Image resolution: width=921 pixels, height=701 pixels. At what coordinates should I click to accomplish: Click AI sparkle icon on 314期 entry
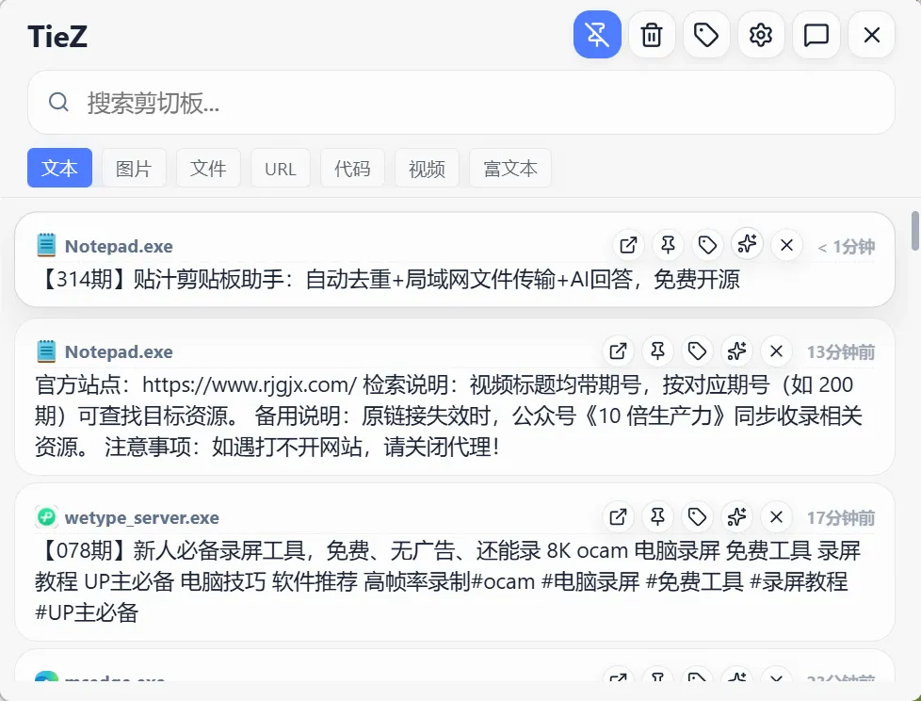747,243
